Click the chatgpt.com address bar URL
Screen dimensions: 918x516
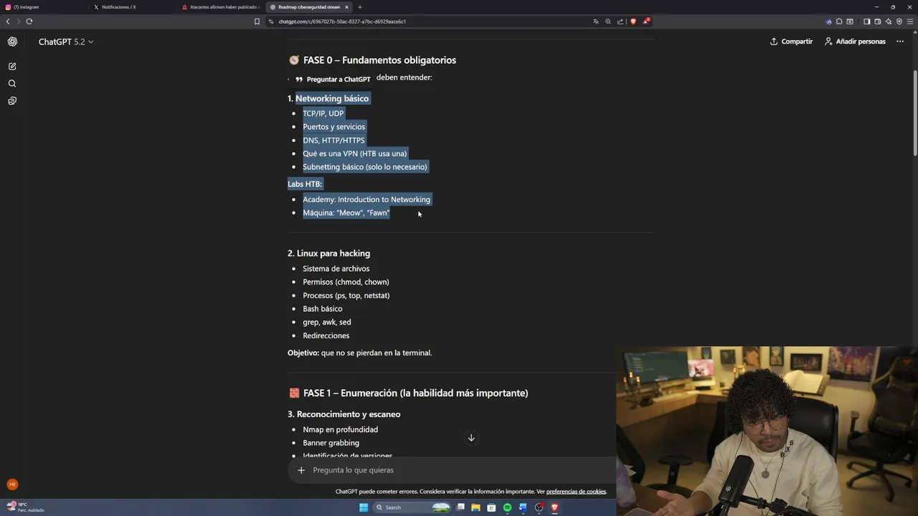tap(342, 21)
